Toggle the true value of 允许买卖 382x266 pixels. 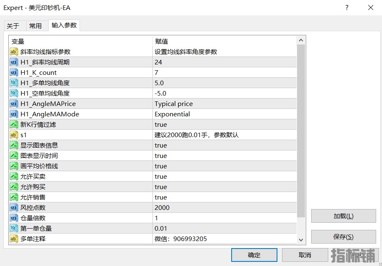[x=225, y=177]
